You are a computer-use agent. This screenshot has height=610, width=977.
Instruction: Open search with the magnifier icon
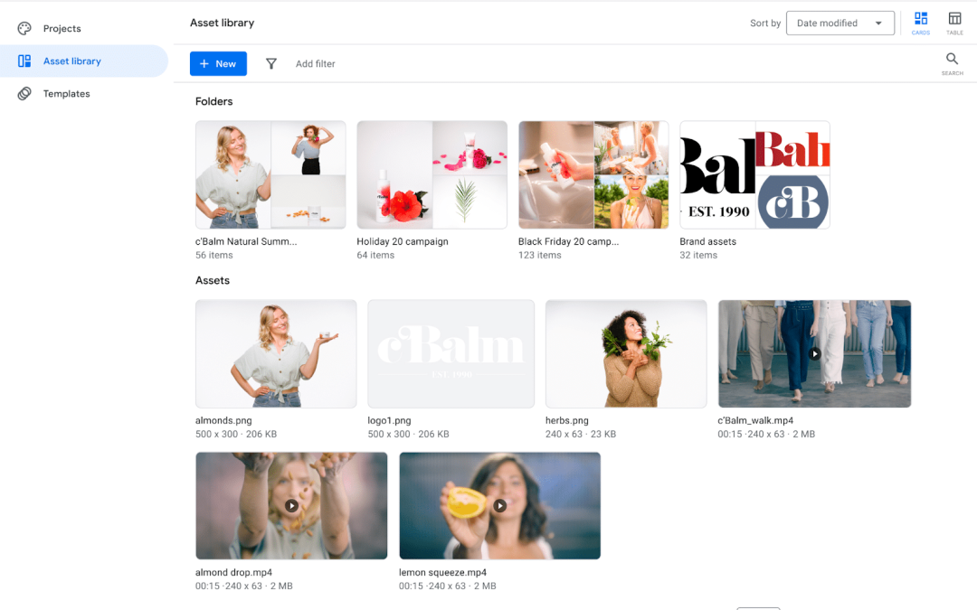click(x=952, y=59)
